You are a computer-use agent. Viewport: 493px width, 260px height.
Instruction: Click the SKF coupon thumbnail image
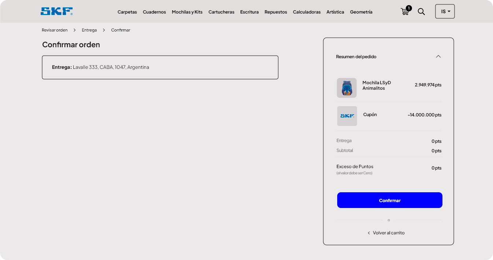[x=347, y=116]
